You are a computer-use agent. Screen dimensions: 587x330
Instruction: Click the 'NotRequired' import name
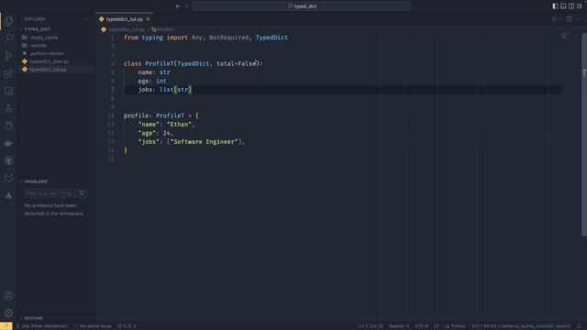(x=228, y=38)
